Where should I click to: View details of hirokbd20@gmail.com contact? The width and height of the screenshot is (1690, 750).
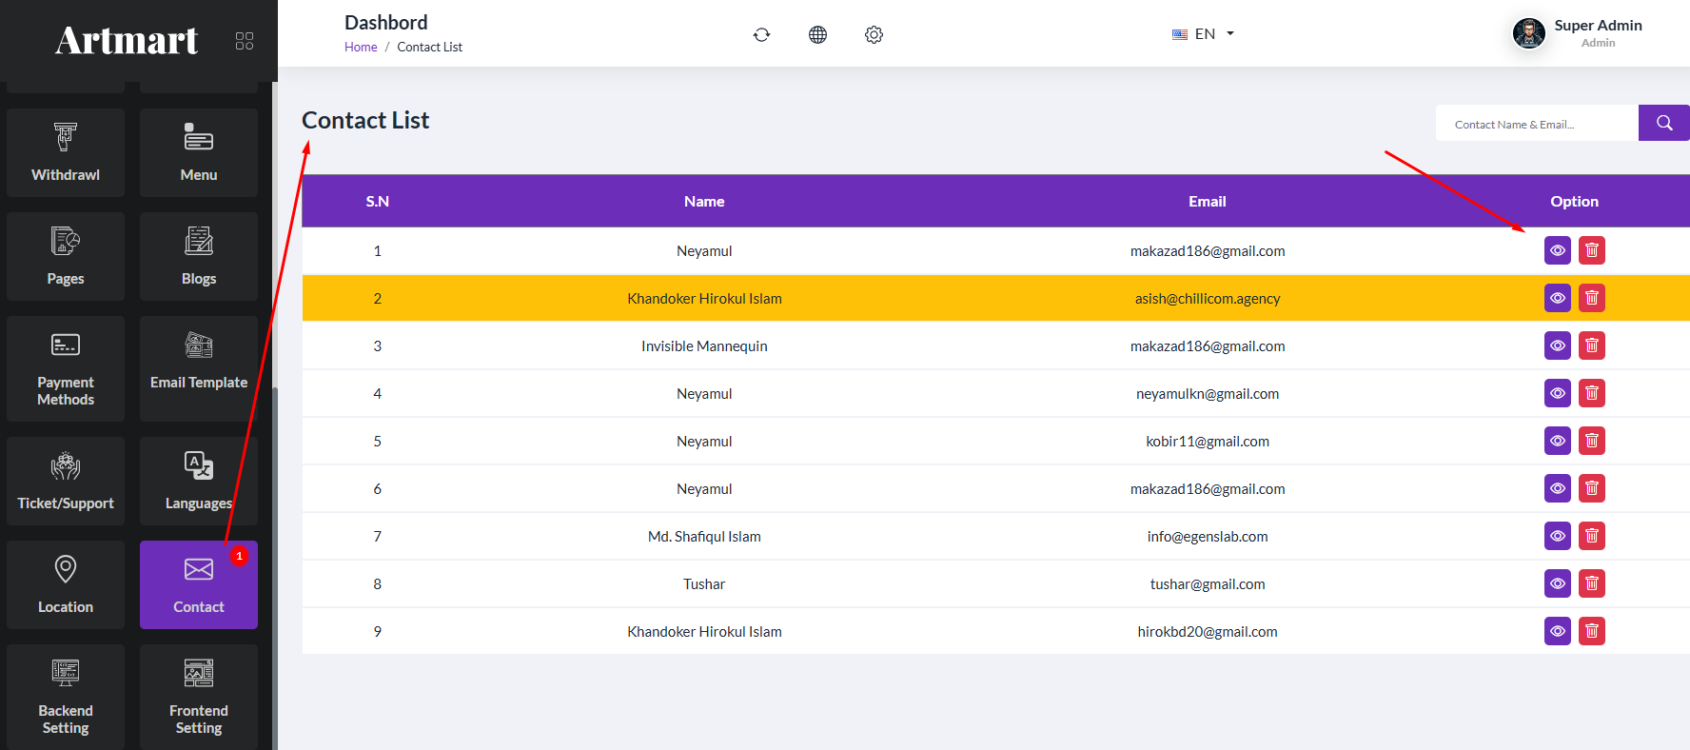[x=1557, y=631]
